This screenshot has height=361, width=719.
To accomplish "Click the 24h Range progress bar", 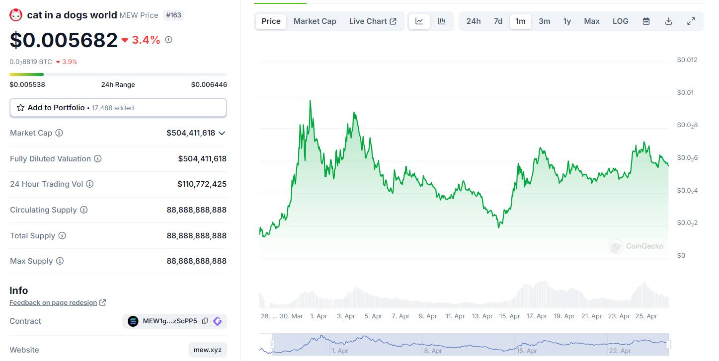I will [118, 74].
